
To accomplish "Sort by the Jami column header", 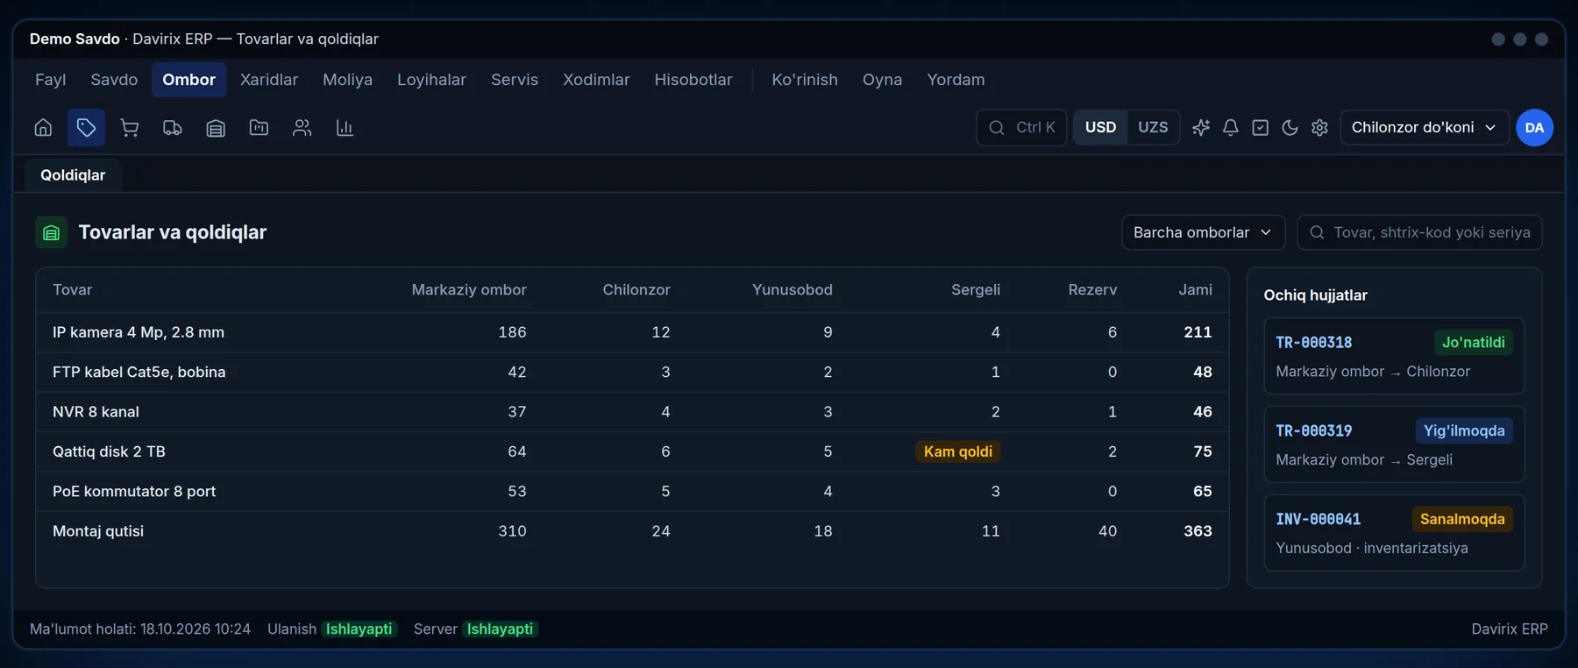I will (x=1195, y=290).
